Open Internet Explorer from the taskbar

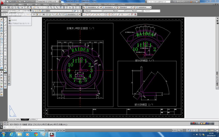pyautogui.click(x=12, y=134)
